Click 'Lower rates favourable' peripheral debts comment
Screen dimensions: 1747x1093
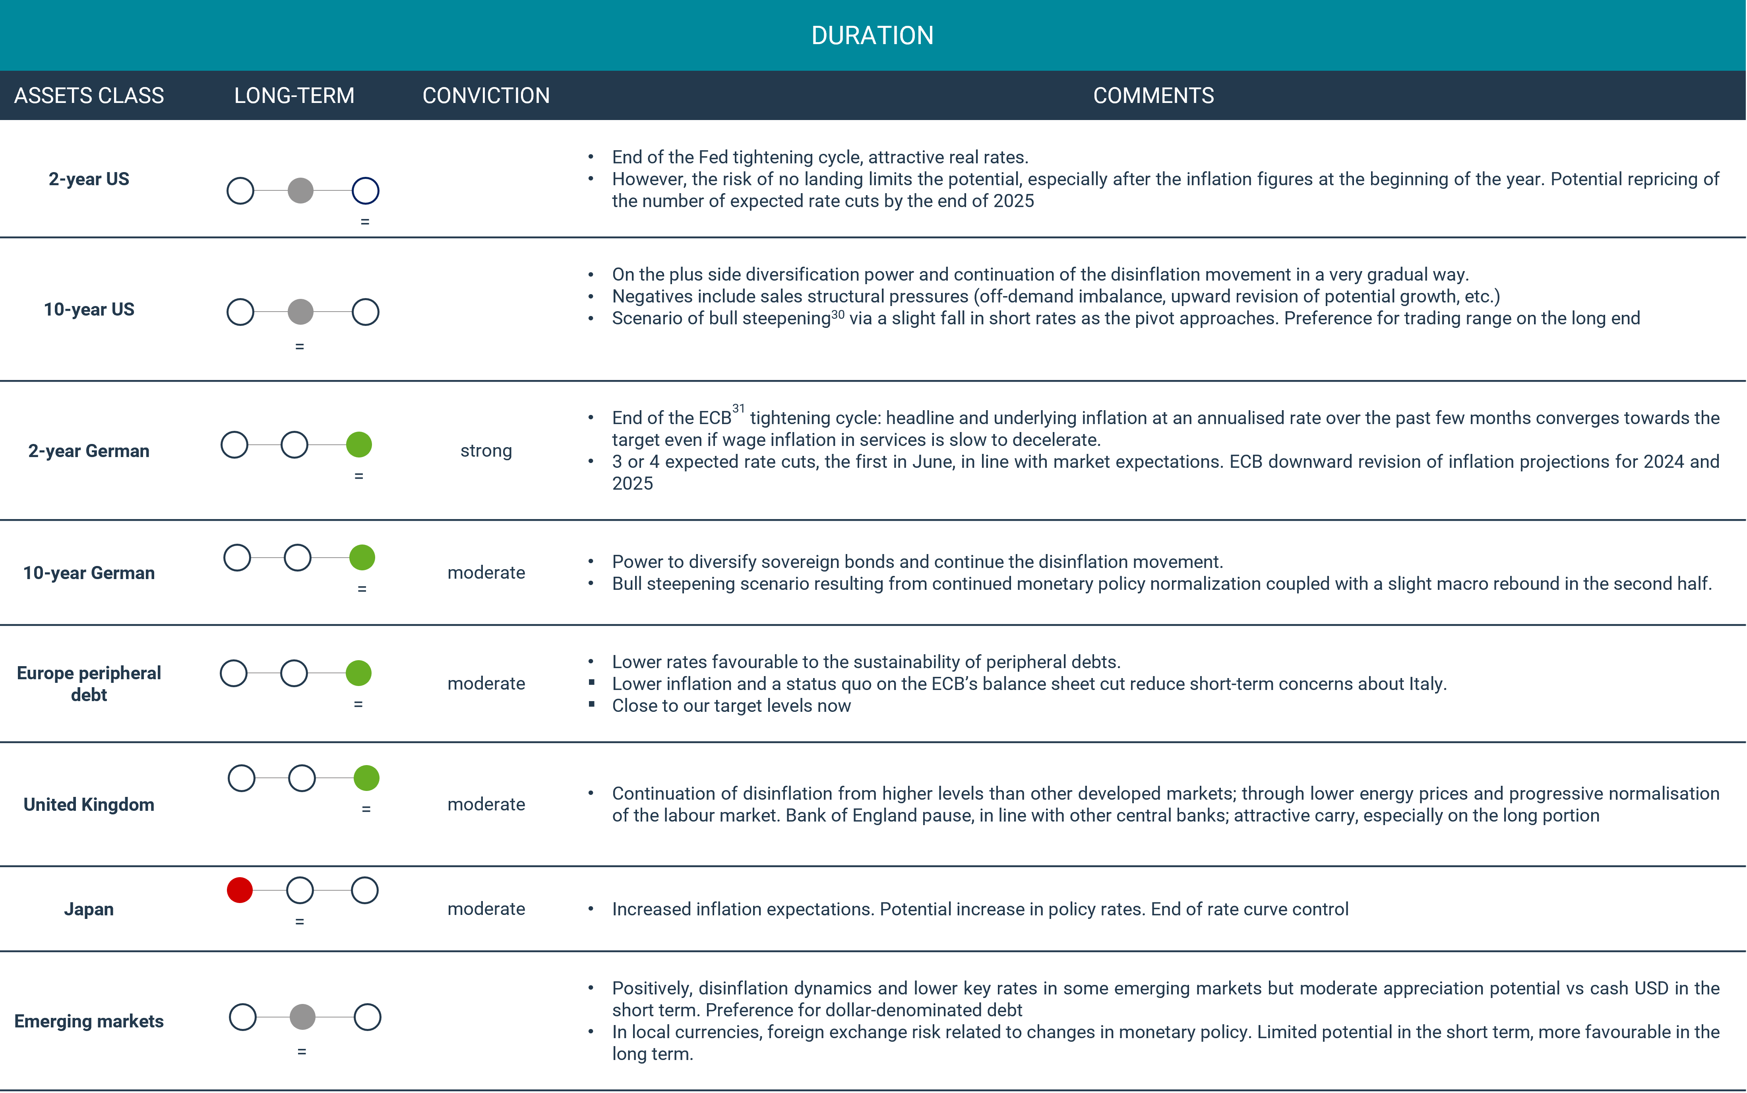866,662
